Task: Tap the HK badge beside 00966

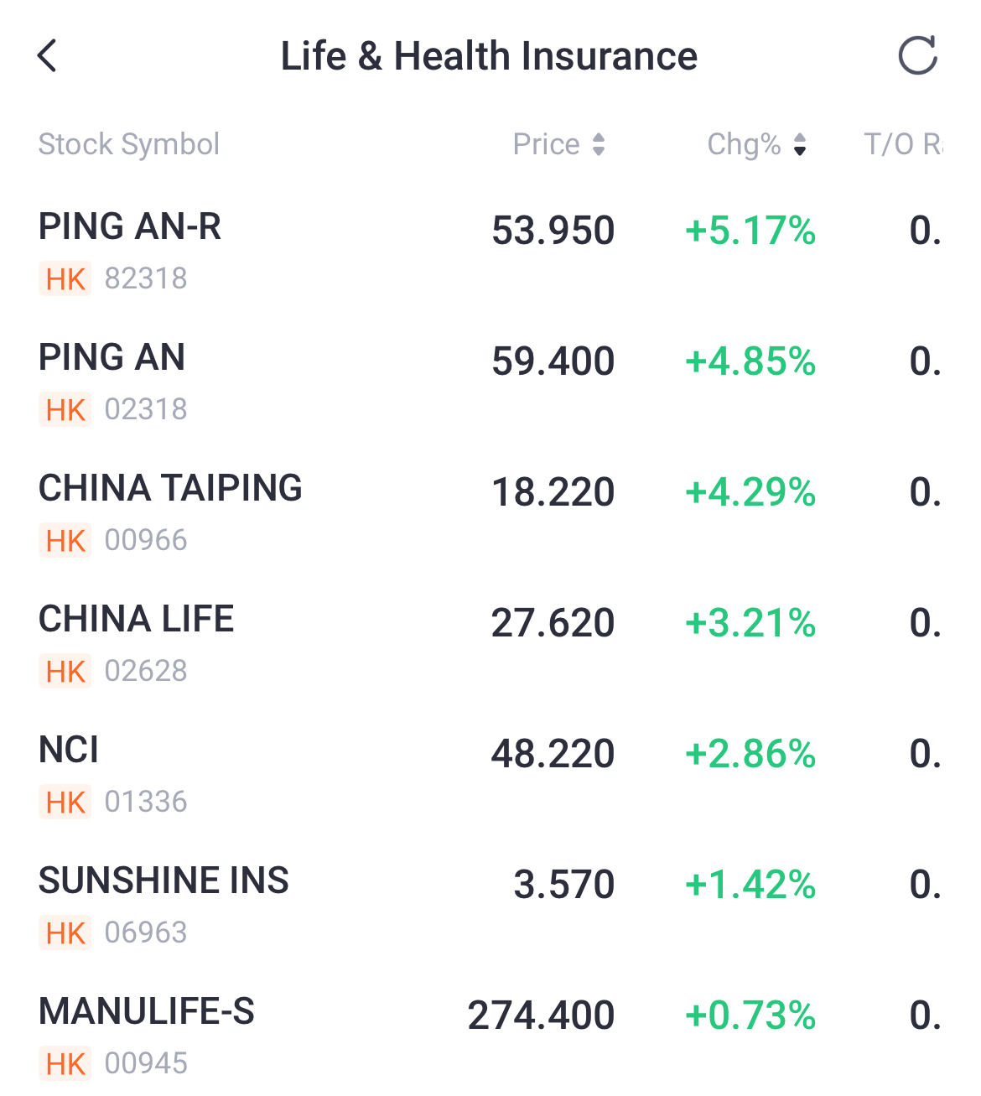Action: (x=65, y=541)
